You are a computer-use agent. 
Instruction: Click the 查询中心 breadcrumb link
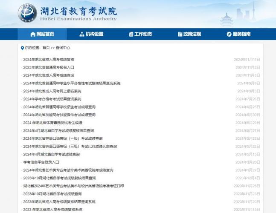click(63, 48)
